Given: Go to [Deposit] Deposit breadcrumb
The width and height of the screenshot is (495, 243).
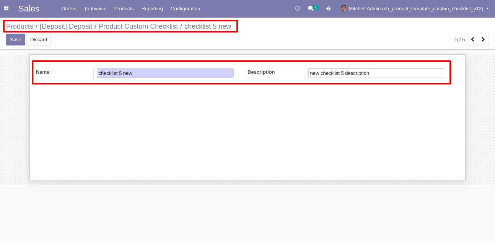Looking at the screenshot, I should point(66,26).
